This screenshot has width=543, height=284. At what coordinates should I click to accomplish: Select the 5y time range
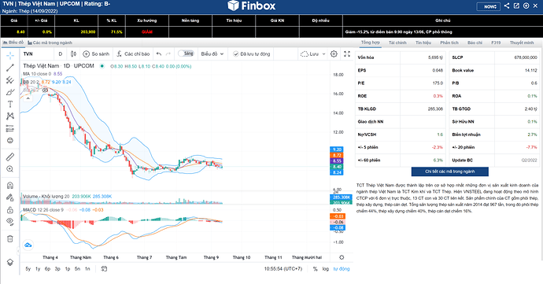tap(28, 269)
